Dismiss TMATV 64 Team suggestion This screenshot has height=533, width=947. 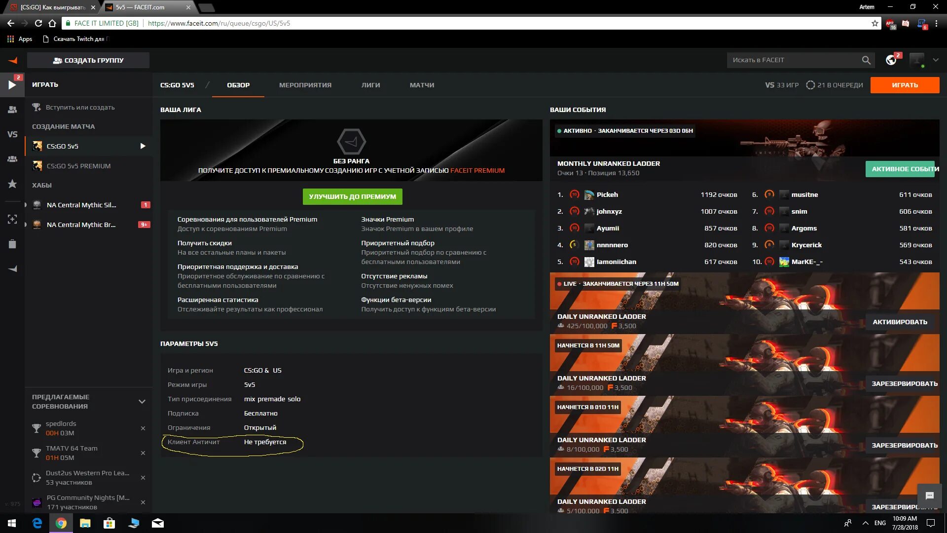coord(143,453)
